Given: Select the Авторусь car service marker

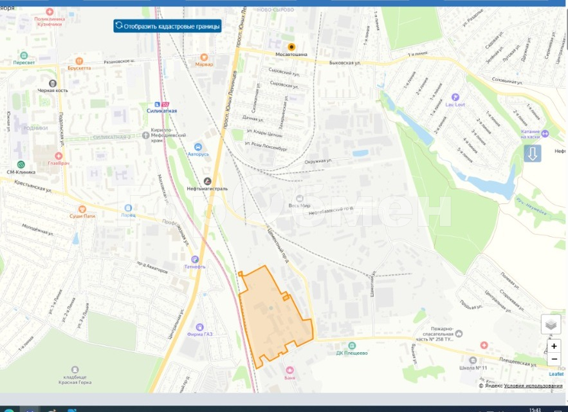Looking at the screenshot, I should click(197, 147).
